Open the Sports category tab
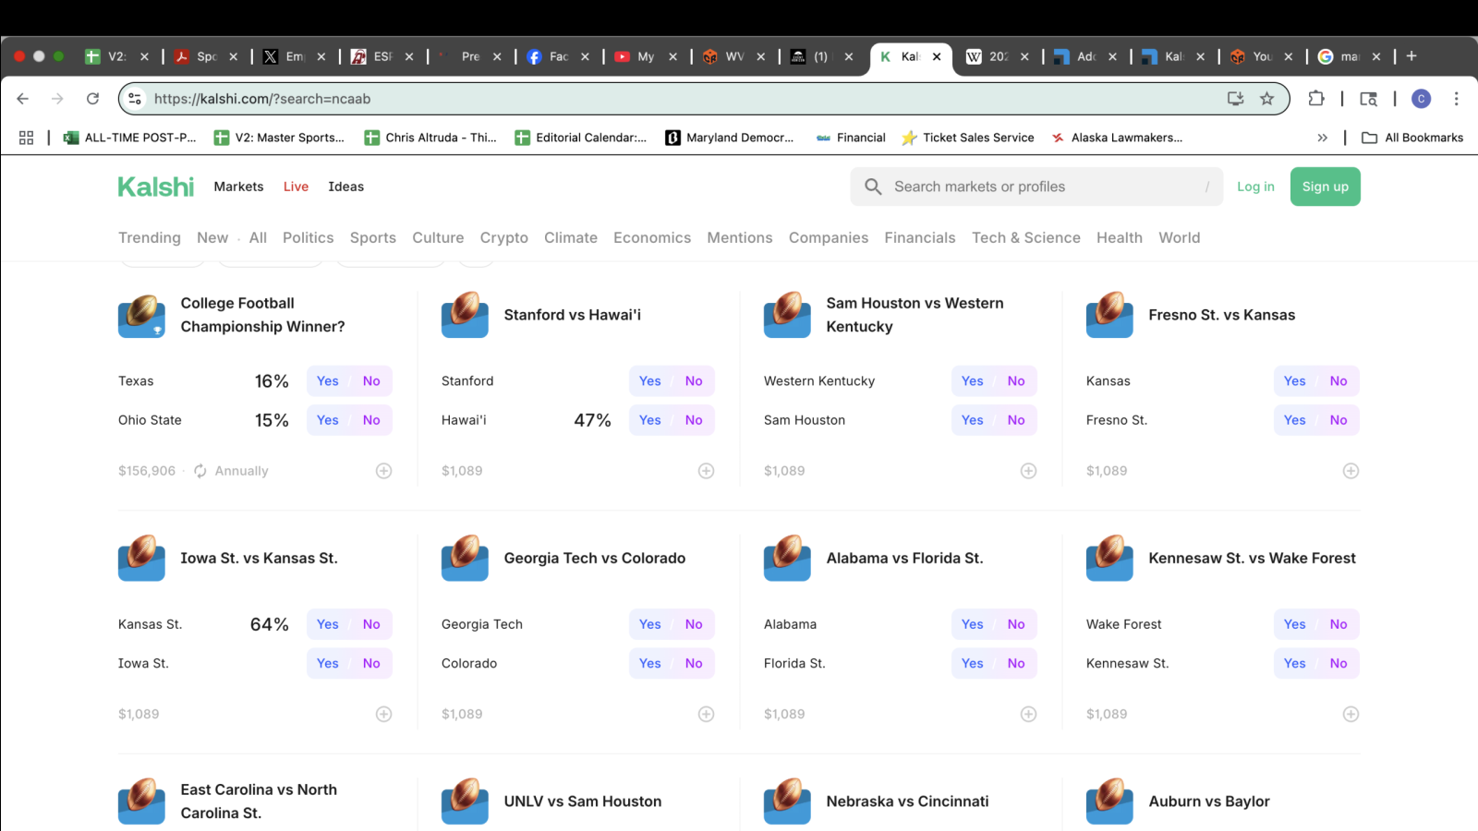Image resolution: width=1478 pixels, height=831 pixels. tap(373, 237)
